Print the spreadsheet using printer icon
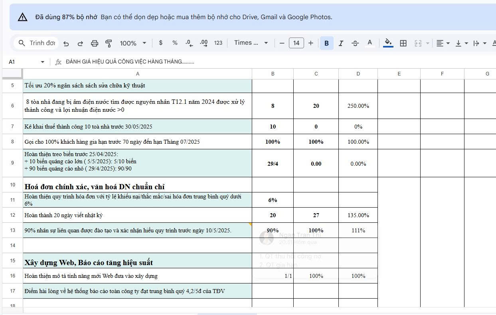This screenshot has height=315, width=496. [95, 43]
